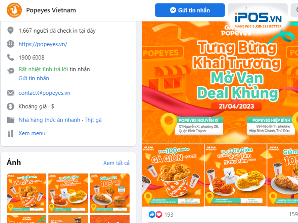Click the phone icon beside 1900 6008
The image size is (298, 223).
(10, 58)
